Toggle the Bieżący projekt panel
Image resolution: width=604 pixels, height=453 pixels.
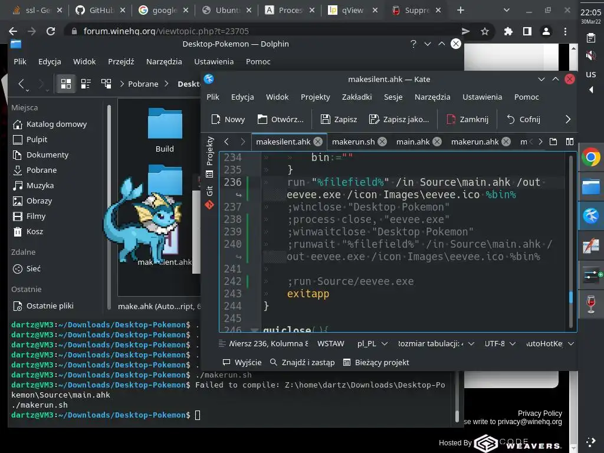coord(376,363)
